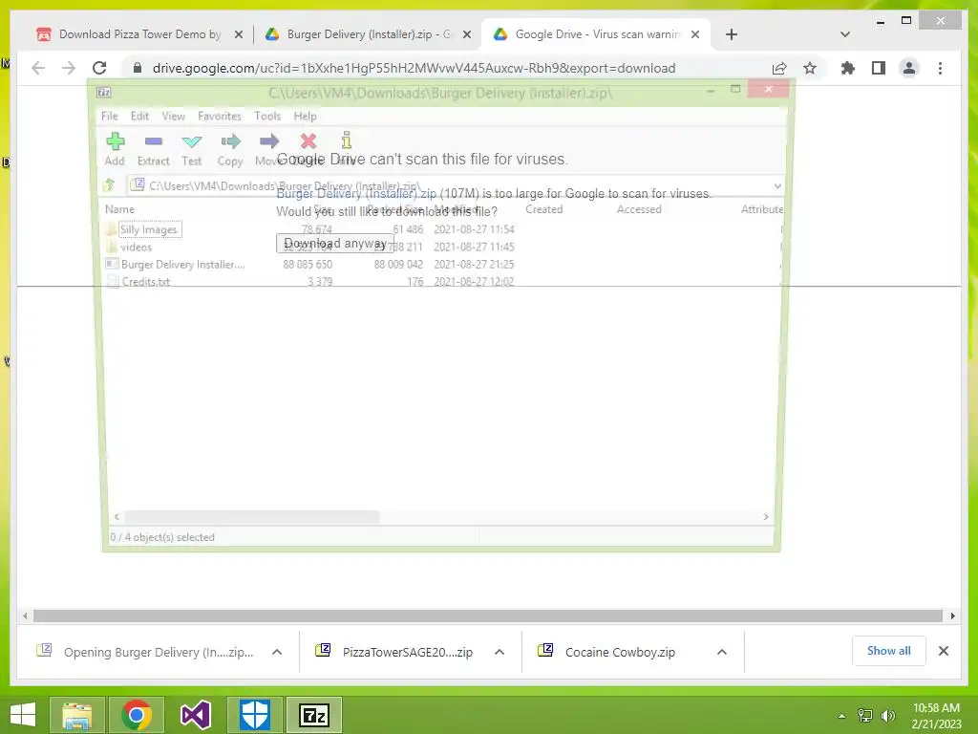Image resolution: width=978 pixels, height=734 pixels.
Task: Click Chrome's back arrow
Action: 38,68
